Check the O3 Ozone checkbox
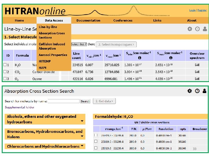Image resolution: width=209 pixels, height=156 pixels. (x=5, y=79)
